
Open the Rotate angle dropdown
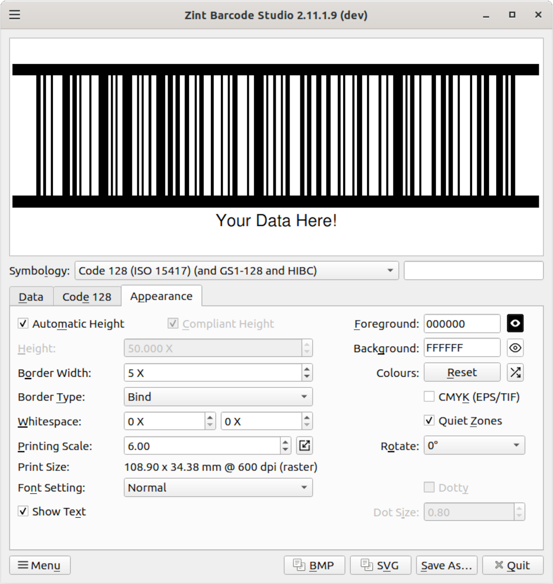pyautogui.click(x=474, y=446)
